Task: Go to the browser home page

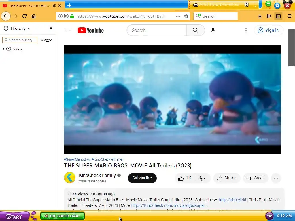Action: pos(34,16)
